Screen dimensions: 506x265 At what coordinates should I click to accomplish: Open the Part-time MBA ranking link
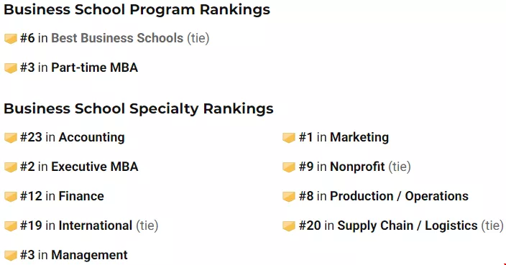pyautogui.click(x=95, y=68)
